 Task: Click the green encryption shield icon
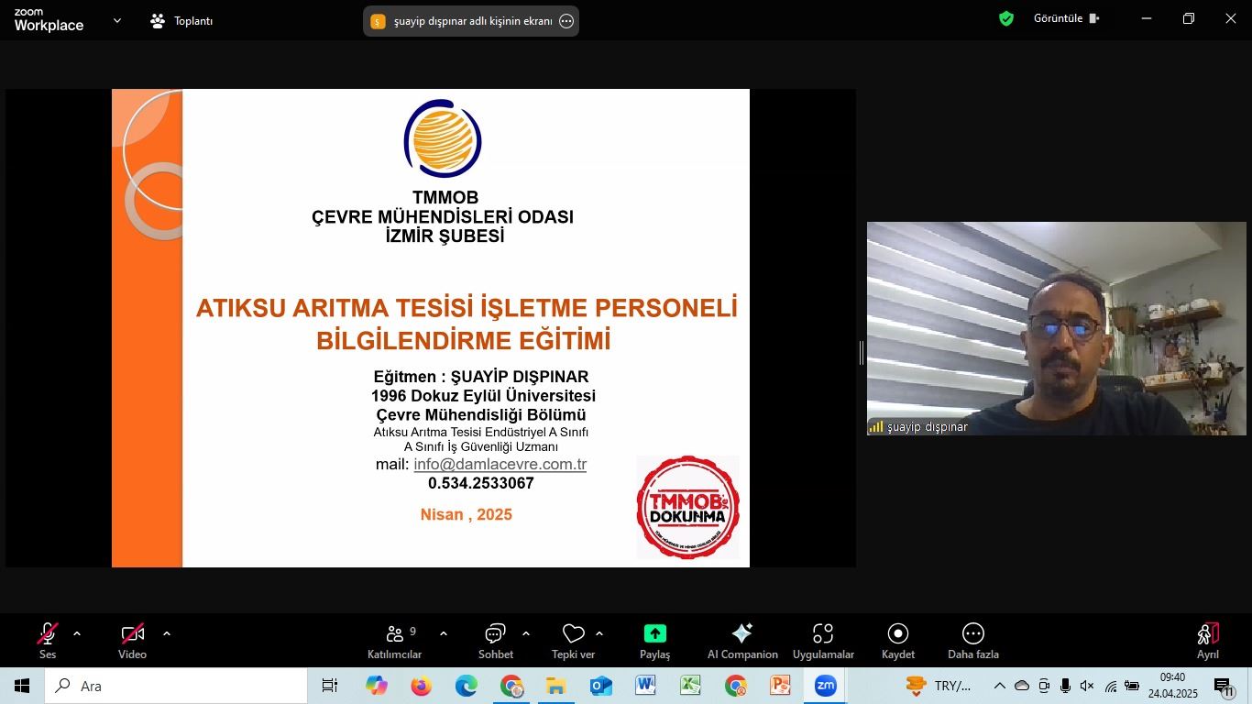click(x=1006, y=18)
